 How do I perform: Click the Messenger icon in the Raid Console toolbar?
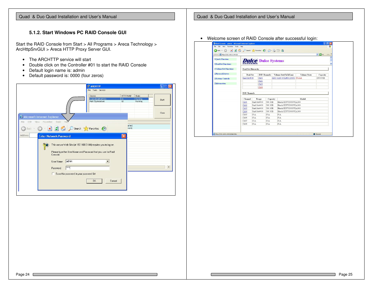point(282,51)
